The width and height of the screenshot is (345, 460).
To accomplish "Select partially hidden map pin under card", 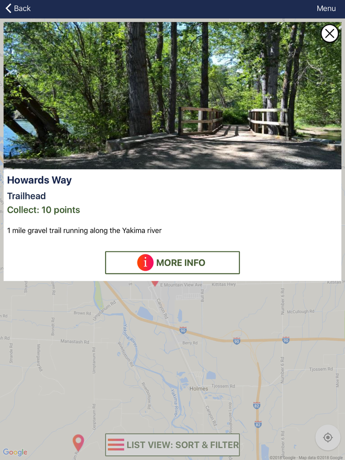I will click(155, 283).
